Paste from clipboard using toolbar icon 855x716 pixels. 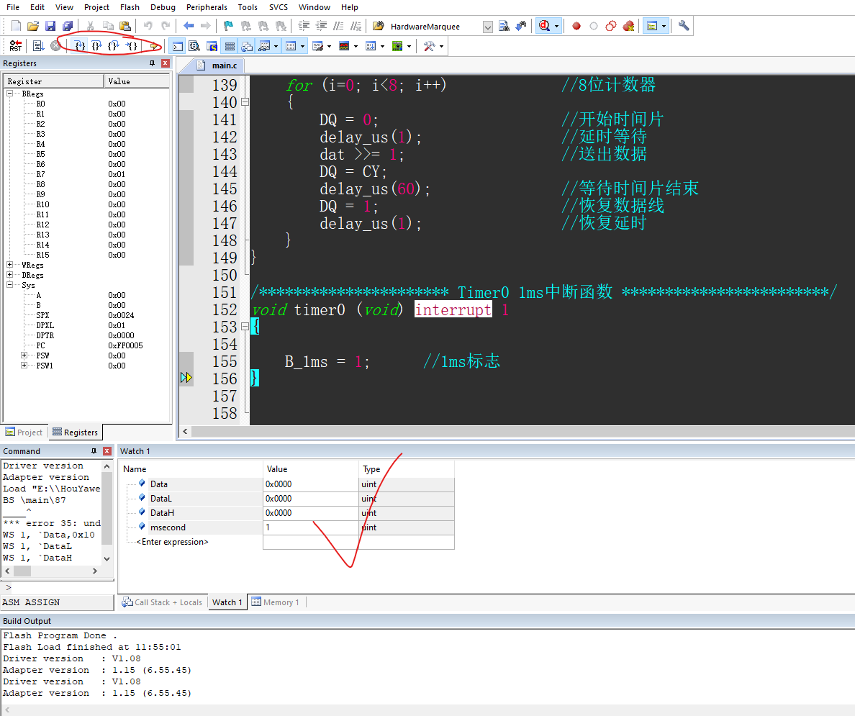click(125, 26)
